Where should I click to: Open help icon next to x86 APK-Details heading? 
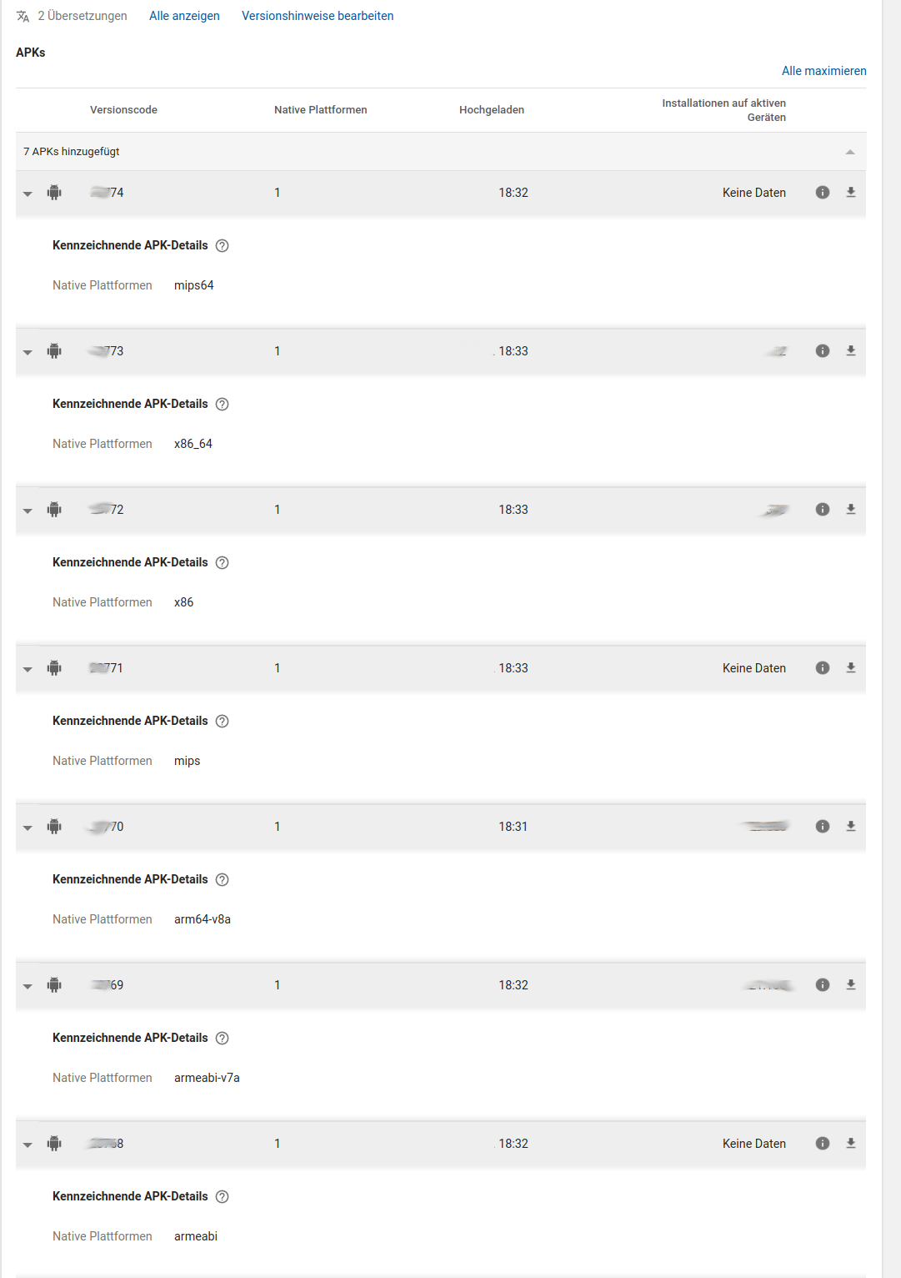pos(223,563)
